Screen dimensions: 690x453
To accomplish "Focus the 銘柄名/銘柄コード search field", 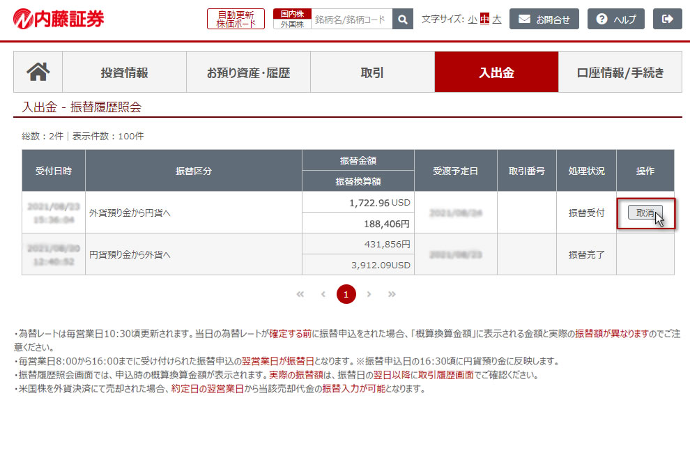I will [351, 19].
